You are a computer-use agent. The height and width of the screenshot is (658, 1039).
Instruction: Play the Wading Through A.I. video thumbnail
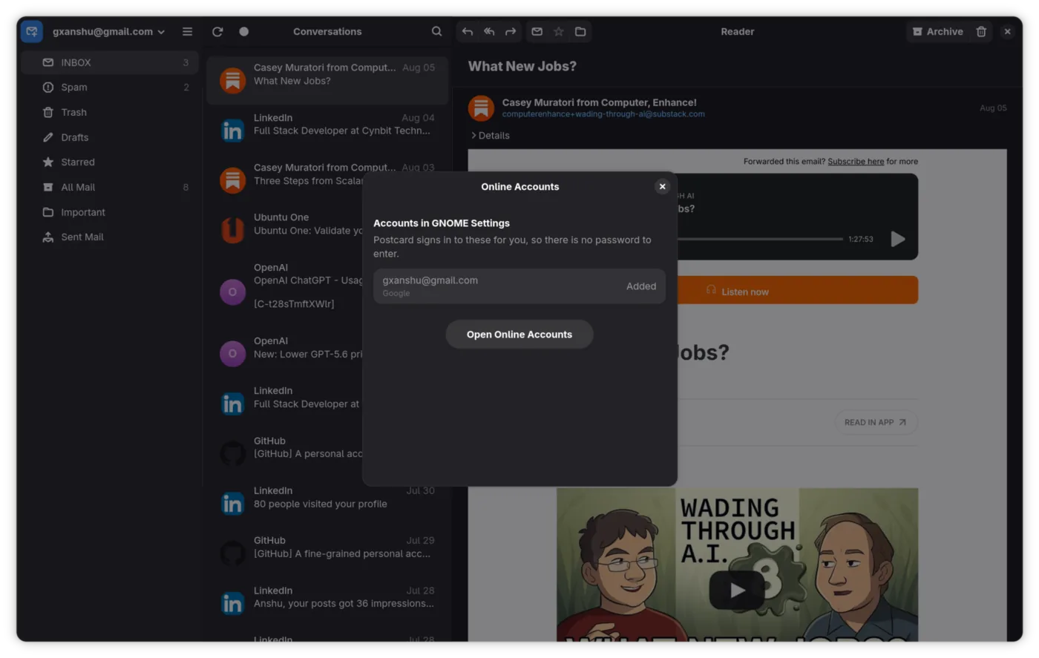(x=737, y=589)
